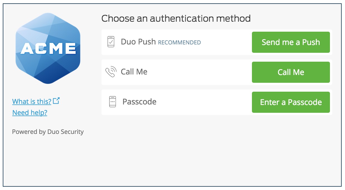Image resolution: width=345 pixels, height=190 pixels.
Task: Click the external link icon beside What is this?
Action: point(56,101)
